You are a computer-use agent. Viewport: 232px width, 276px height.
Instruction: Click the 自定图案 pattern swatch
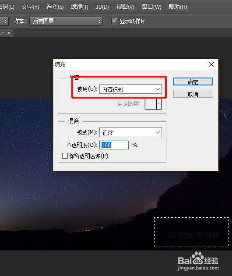[x=151, y=104]
